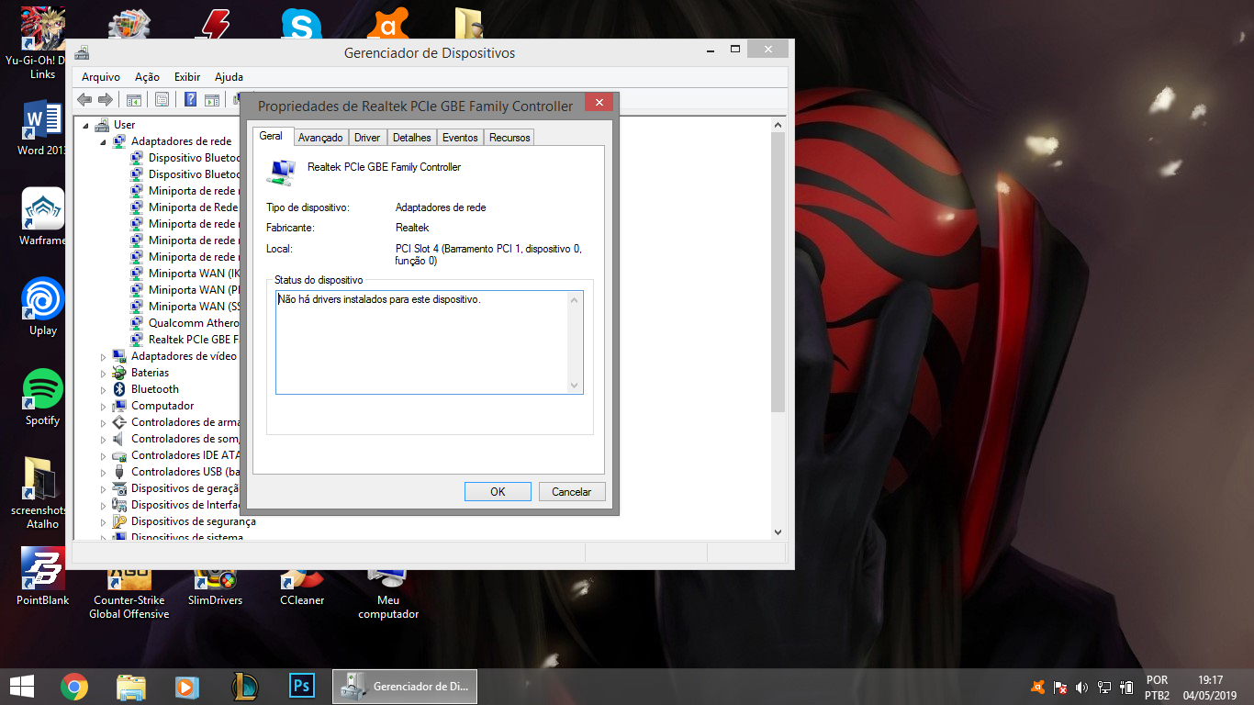Select the User computer node icon
The width and height of the screenshot is (1254, 705).
click(x=102, y=125)
